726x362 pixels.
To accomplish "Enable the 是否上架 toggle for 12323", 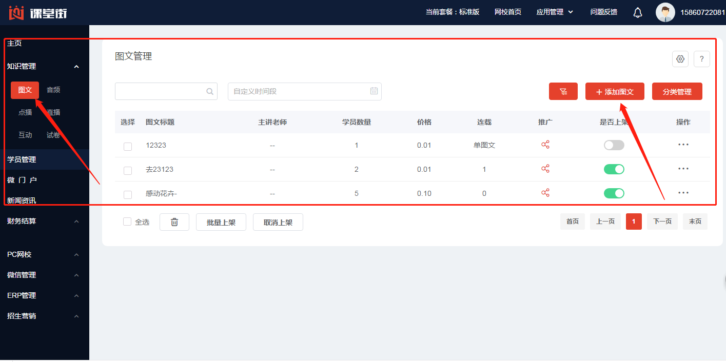I will pyautogui.click(x=614, y=145).
